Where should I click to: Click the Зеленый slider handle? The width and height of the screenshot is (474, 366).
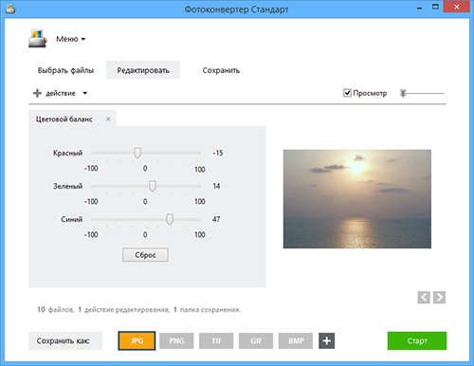153,186
